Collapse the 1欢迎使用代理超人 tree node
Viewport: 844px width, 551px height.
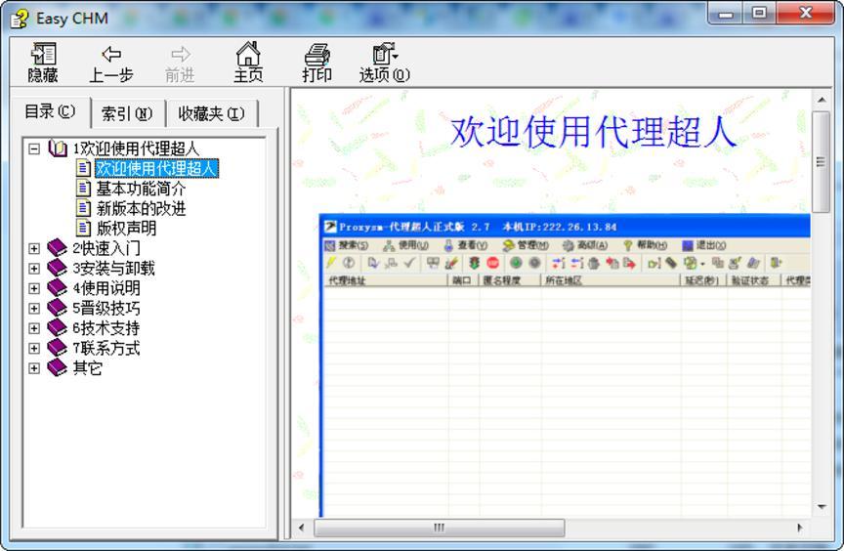pos(34,148)
